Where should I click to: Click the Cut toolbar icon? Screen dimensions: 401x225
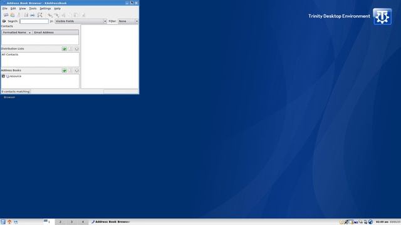point(64,15)
